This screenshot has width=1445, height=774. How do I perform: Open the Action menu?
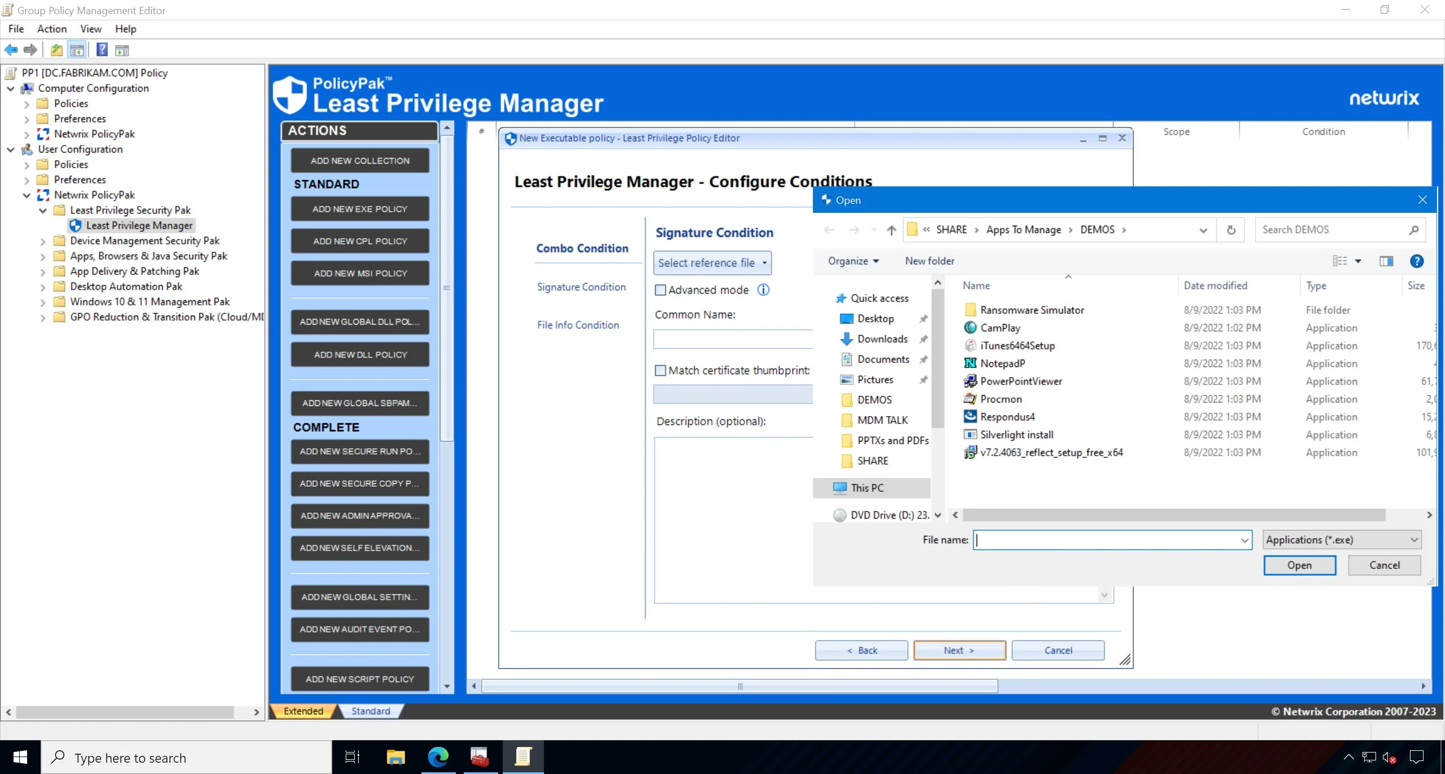click(51, 29)
